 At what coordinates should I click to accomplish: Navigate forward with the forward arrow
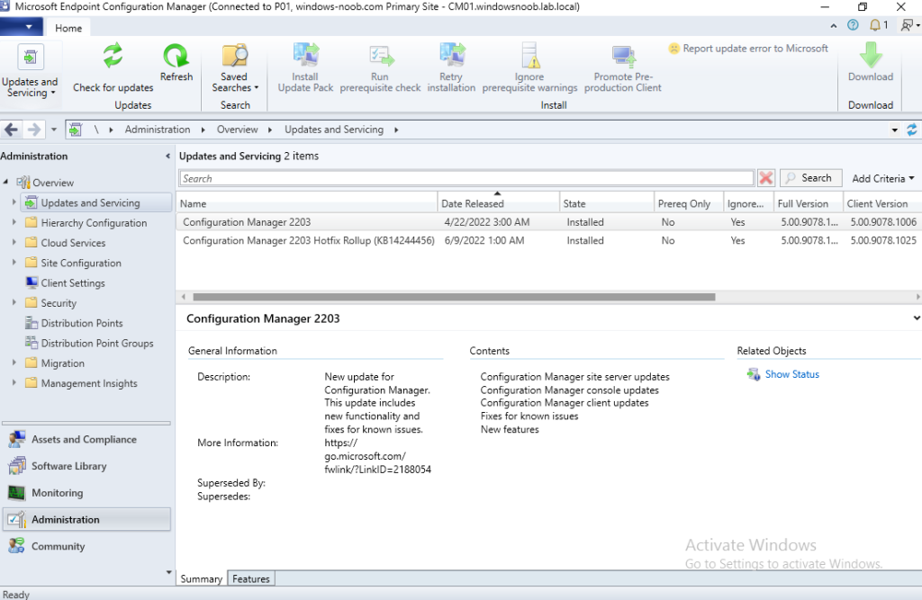point(34,130)
